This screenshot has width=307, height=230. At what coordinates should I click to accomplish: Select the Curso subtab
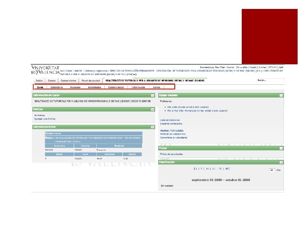click(40, 87)
